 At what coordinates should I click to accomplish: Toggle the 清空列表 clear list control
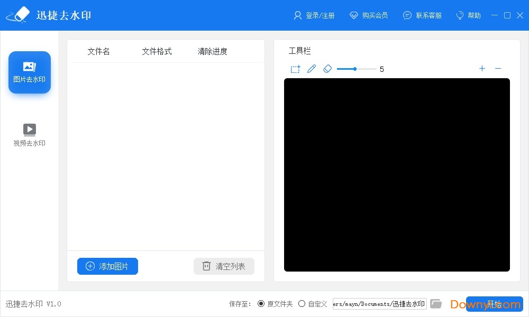click(x=224, y=266)
